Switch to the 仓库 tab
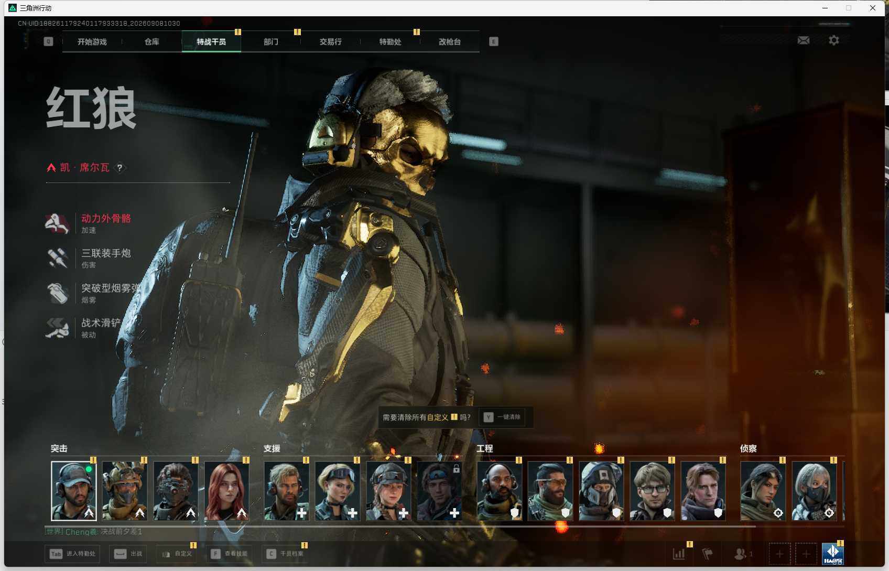The height and width of the screenshot is (571, 889). pyautogui.click(x=152, y=42)
